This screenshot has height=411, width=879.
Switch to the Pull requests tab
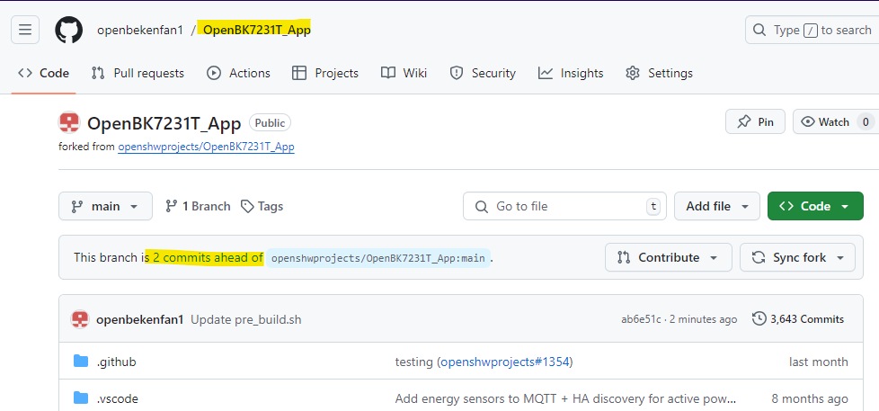tap(138, 73)
